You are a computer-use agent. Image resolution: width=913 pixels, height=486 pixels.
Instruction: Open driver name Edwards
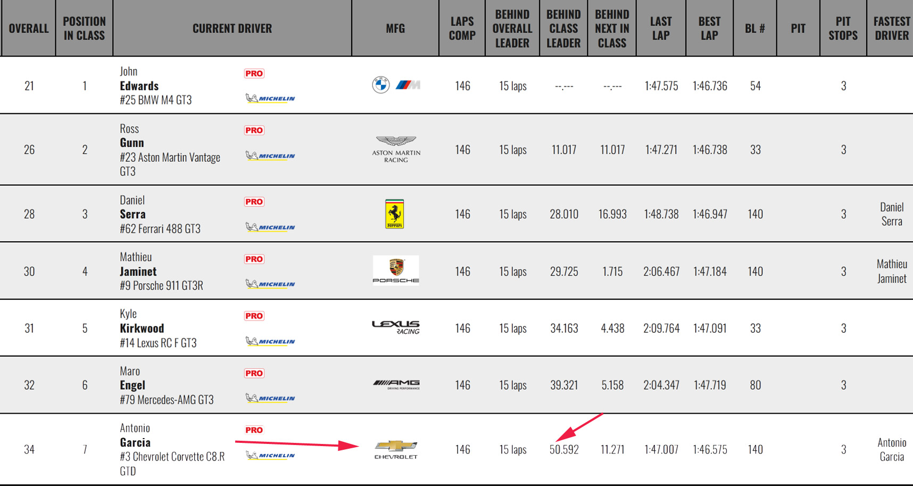[139, 86]
